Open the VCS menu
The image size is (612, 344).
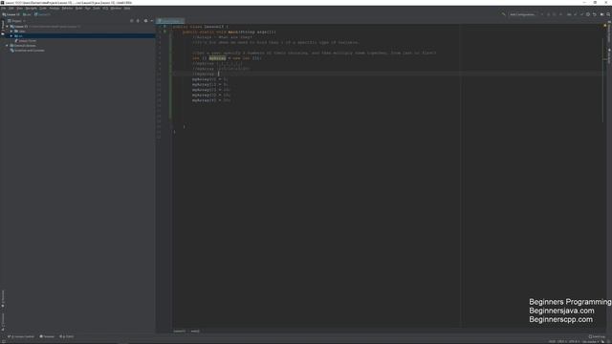pos(105,9)
